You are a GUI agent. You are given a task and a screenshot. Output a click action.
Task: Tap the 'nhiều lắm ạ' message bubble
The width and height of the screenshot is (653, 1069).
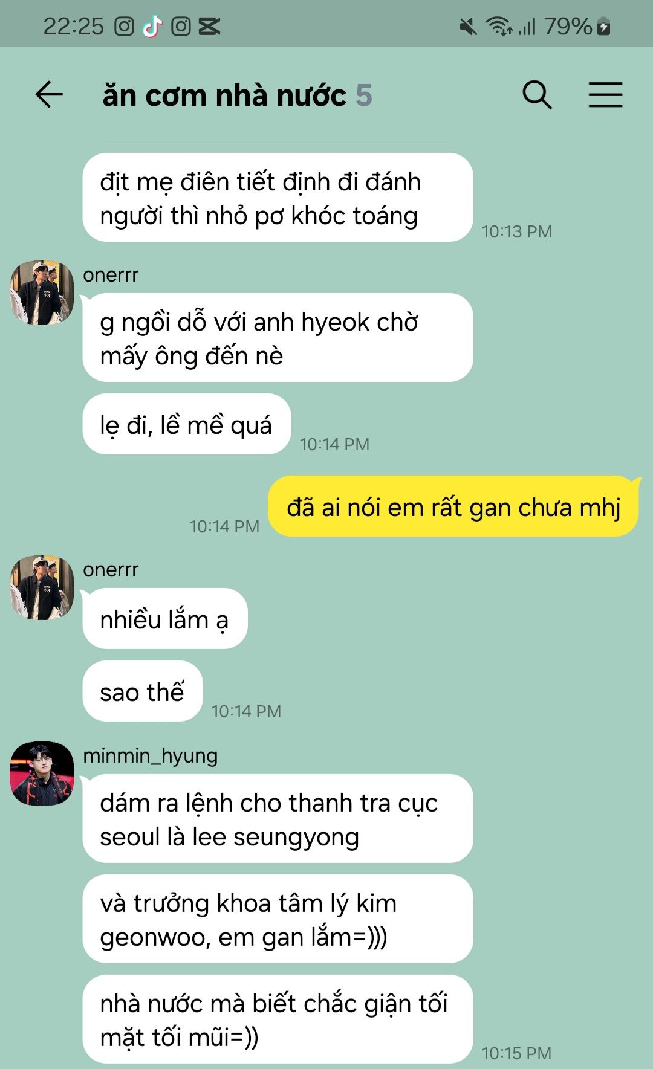(165, 619)
